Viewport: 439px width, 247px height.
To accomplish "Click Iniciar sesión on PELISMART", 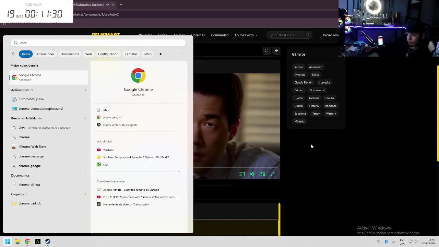I will pos(331,35).
